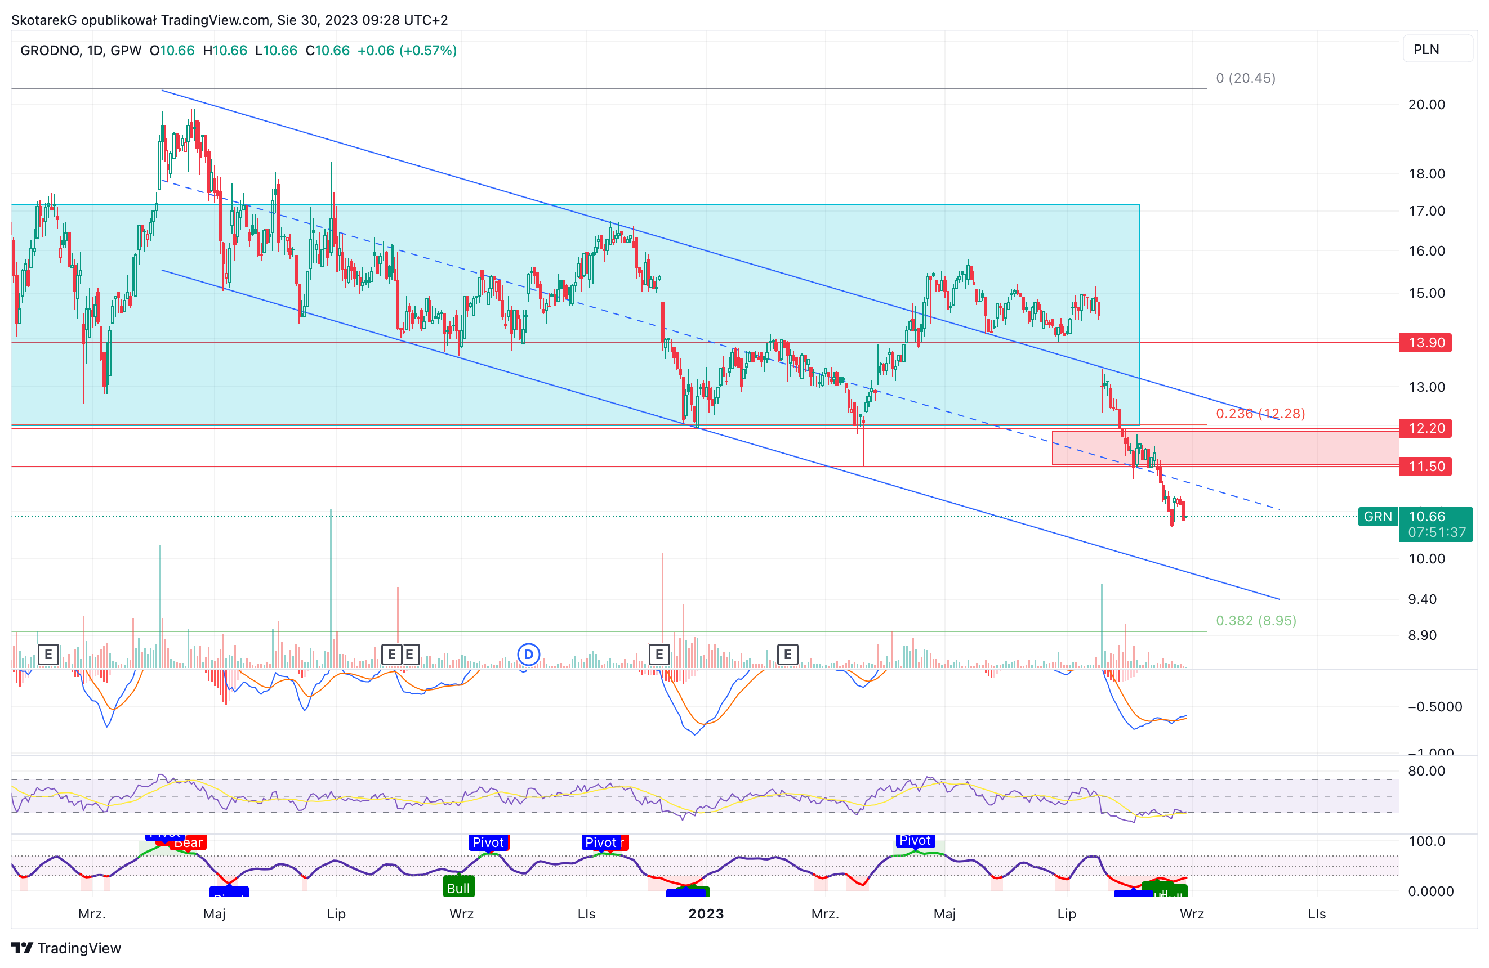Click the 18.00 price axis label
Image resolution: width=1489 pixels, height=968 pixels.
1426,174
